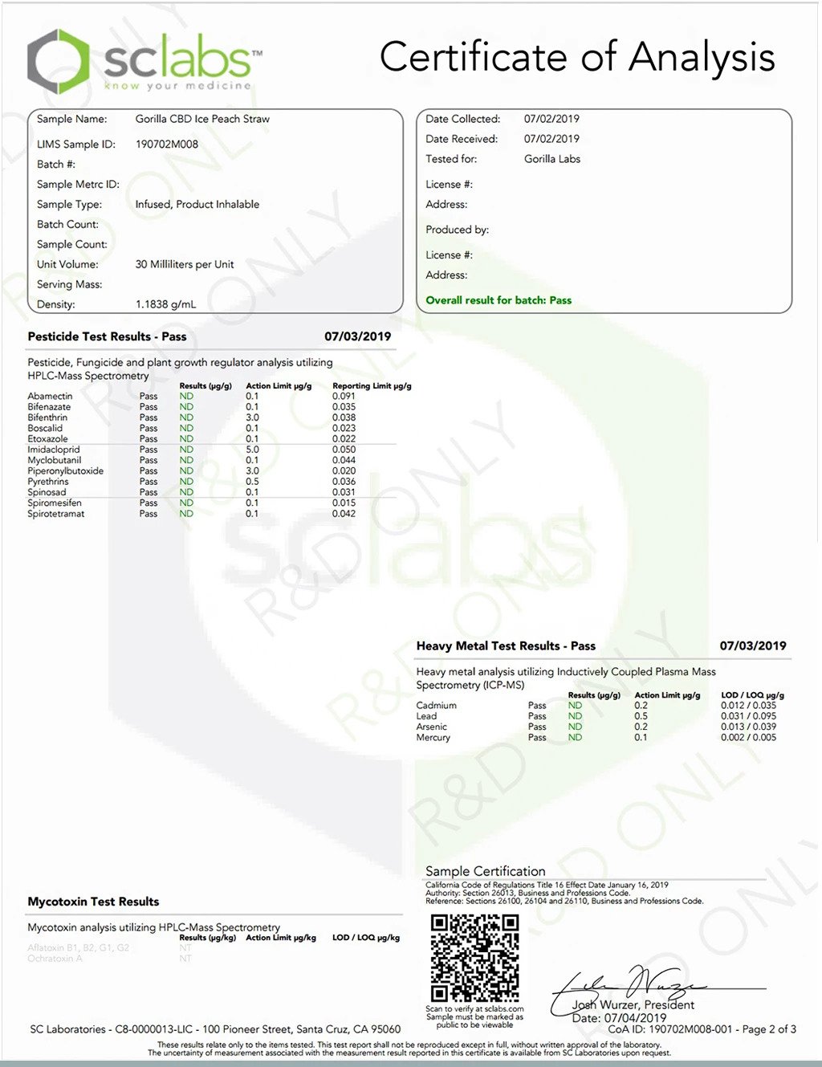The image size is (822, 1067).
Task: Click the 'Scan to verify at sclabs.com' text
Action: pyautogui.click(x=474, y=1009)
